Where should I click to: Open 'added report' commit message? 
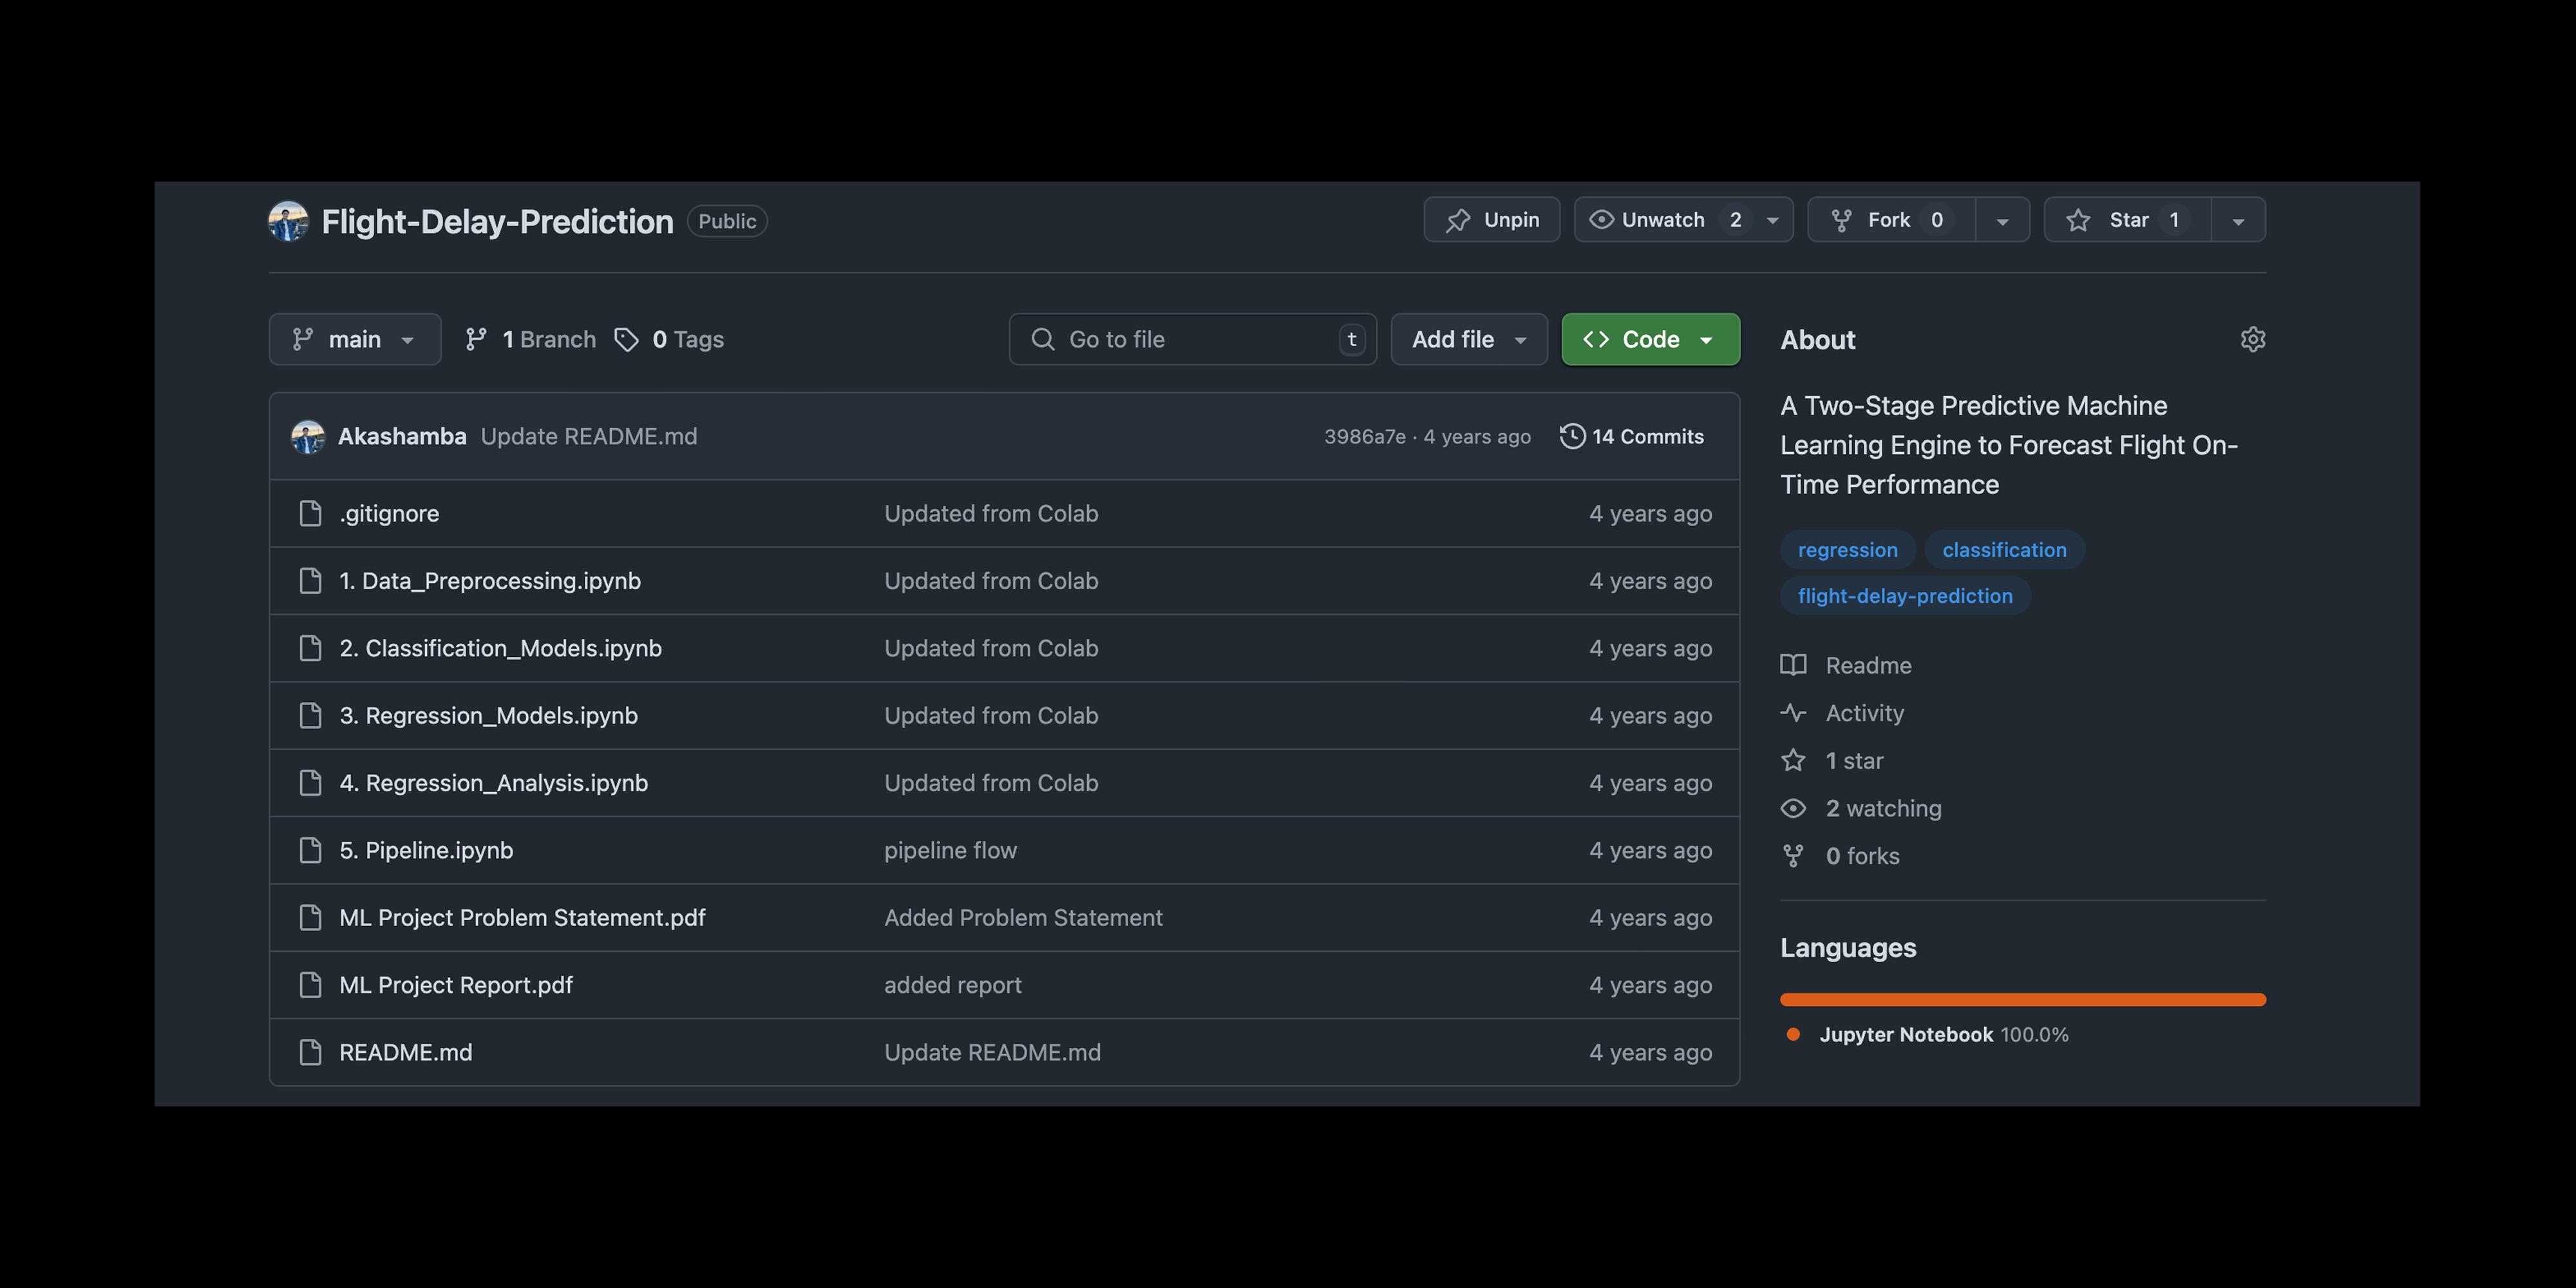click(952, 985)
